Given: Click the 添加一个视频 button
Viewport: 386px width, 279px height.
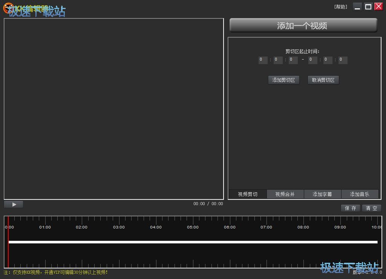Looking at the screenshot, I should tap(303, 26).
